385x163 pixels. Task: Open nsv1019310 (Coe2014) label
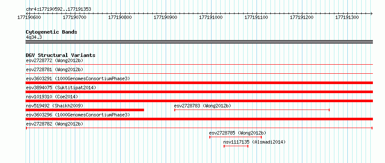[52, 97]
